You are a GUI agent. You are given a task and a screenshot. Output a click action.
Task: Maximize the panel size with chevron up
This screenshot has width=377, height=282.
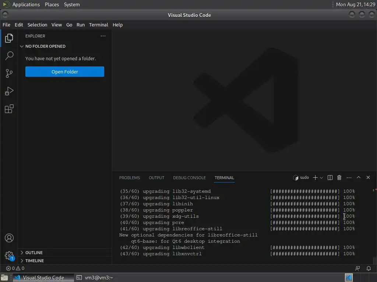pyautogui.click(x=359, y=177)
